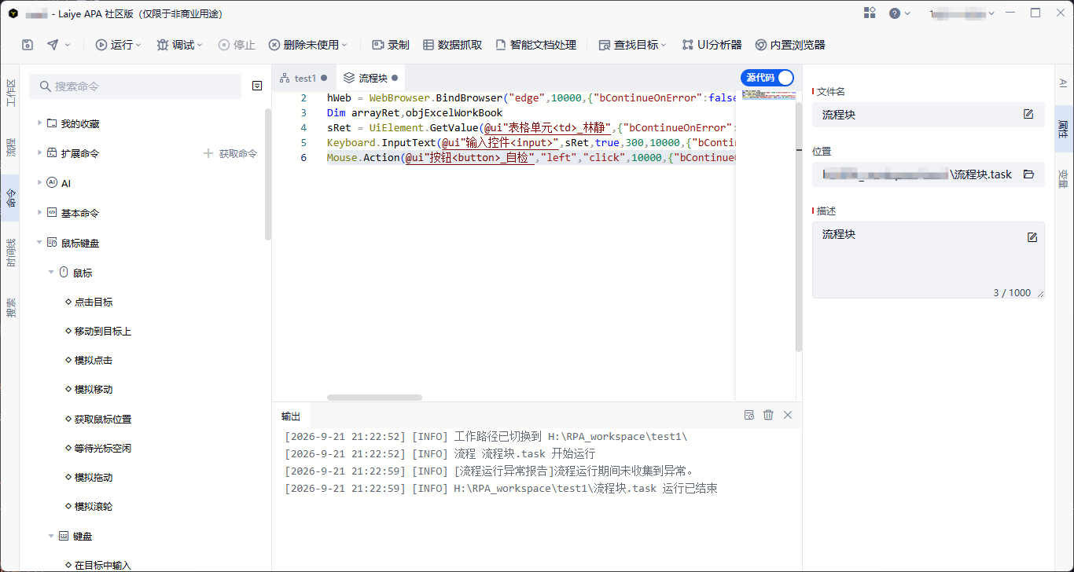Launch the 数据抓取 data scraping tool
Image resolution: width=1074 pixels, height=572 pixels.
(453, 45)
